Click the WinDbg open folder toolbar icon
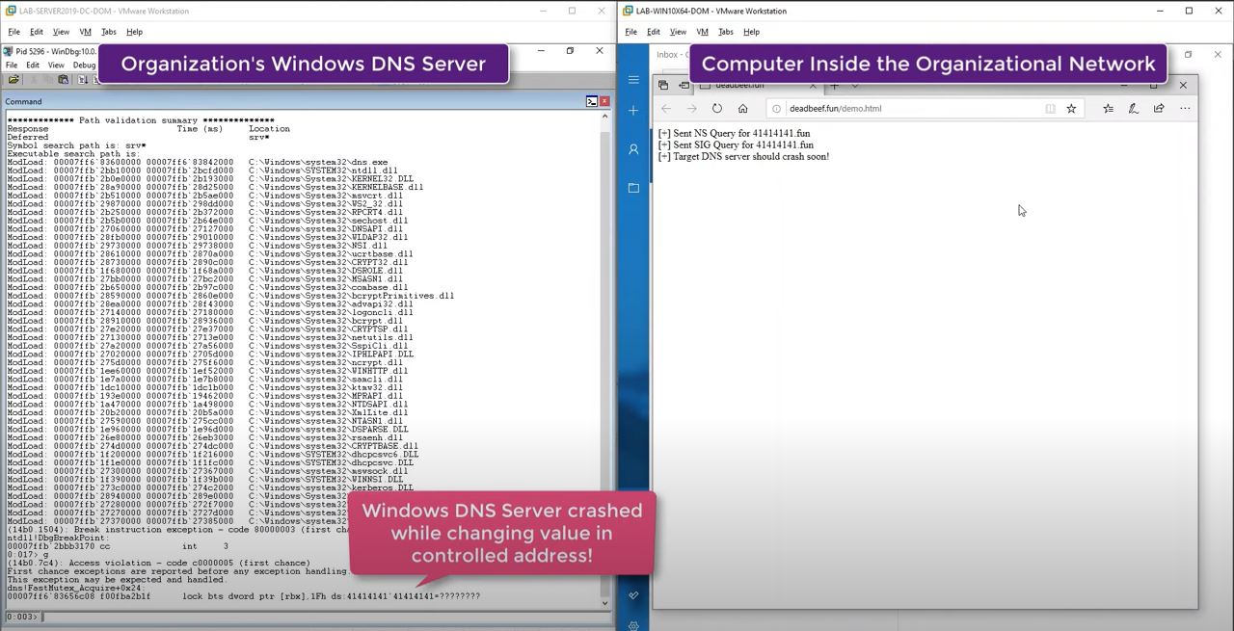Screen dimensions: 1234x631 coord(14,80)
